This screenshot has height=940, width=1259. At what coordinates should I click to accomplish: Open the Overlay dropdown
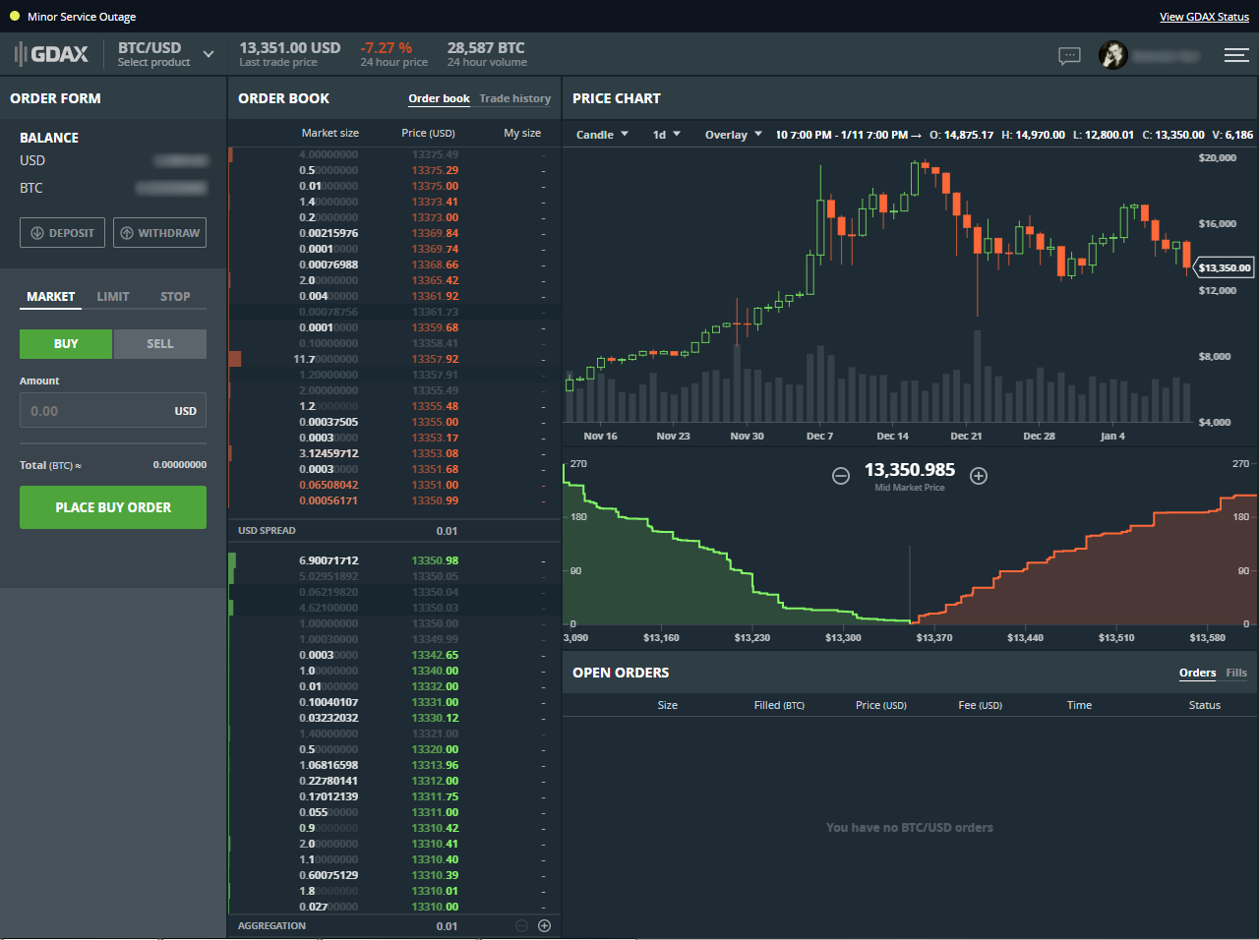click(x=734, y=135)
